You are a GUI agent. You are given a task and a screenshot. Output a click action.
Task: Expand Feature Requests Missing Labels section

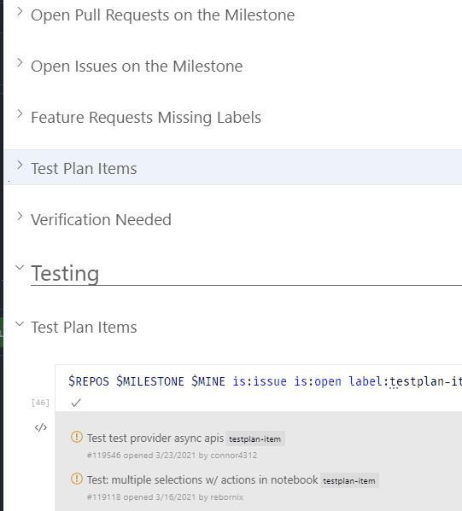20,113
